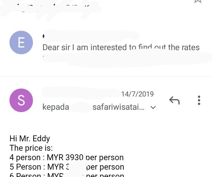
Task: Select the "Hi Mr. Eddy" greeting line
Action: click(x=30, y=138)
